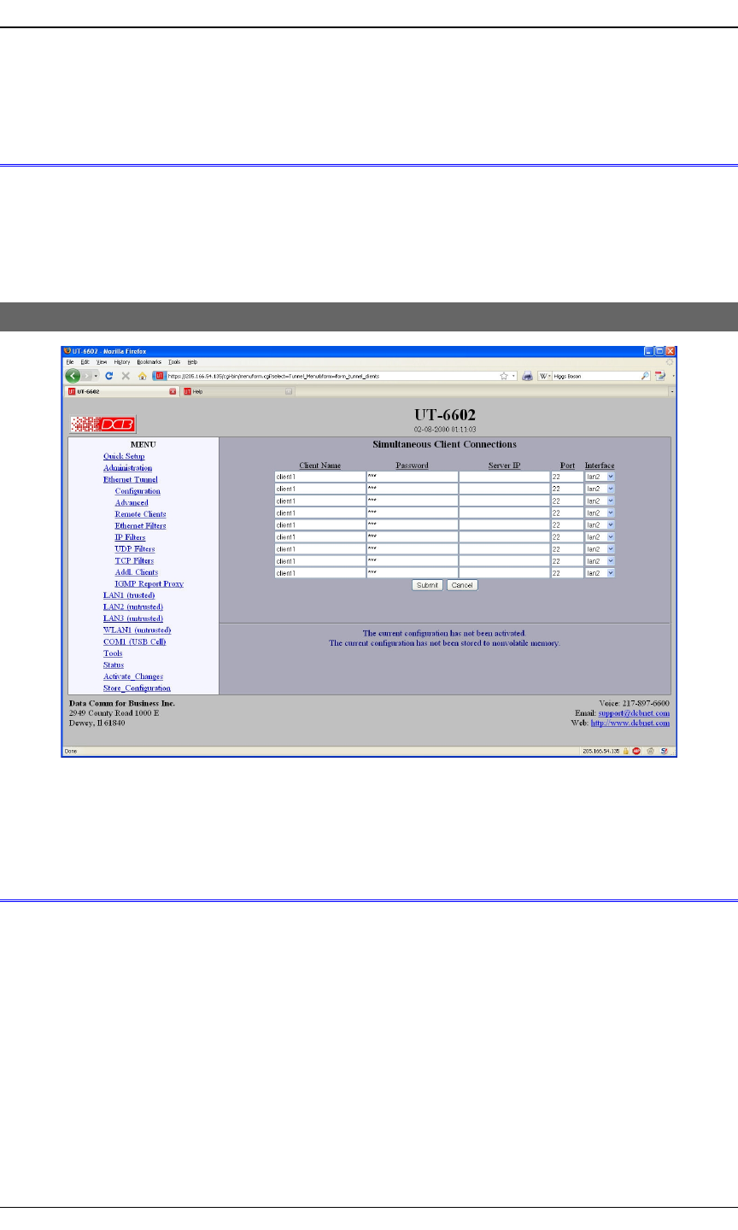Screen dimensions: 738x1230
Task: Click the Port column header
Action: coord(567,466)
